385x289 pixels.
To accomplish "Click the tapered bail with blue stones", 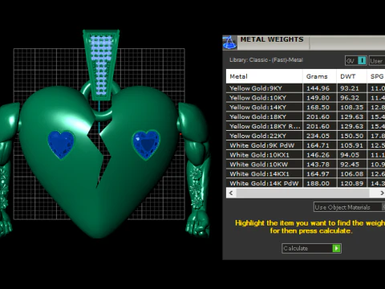I will pos(101,64).
